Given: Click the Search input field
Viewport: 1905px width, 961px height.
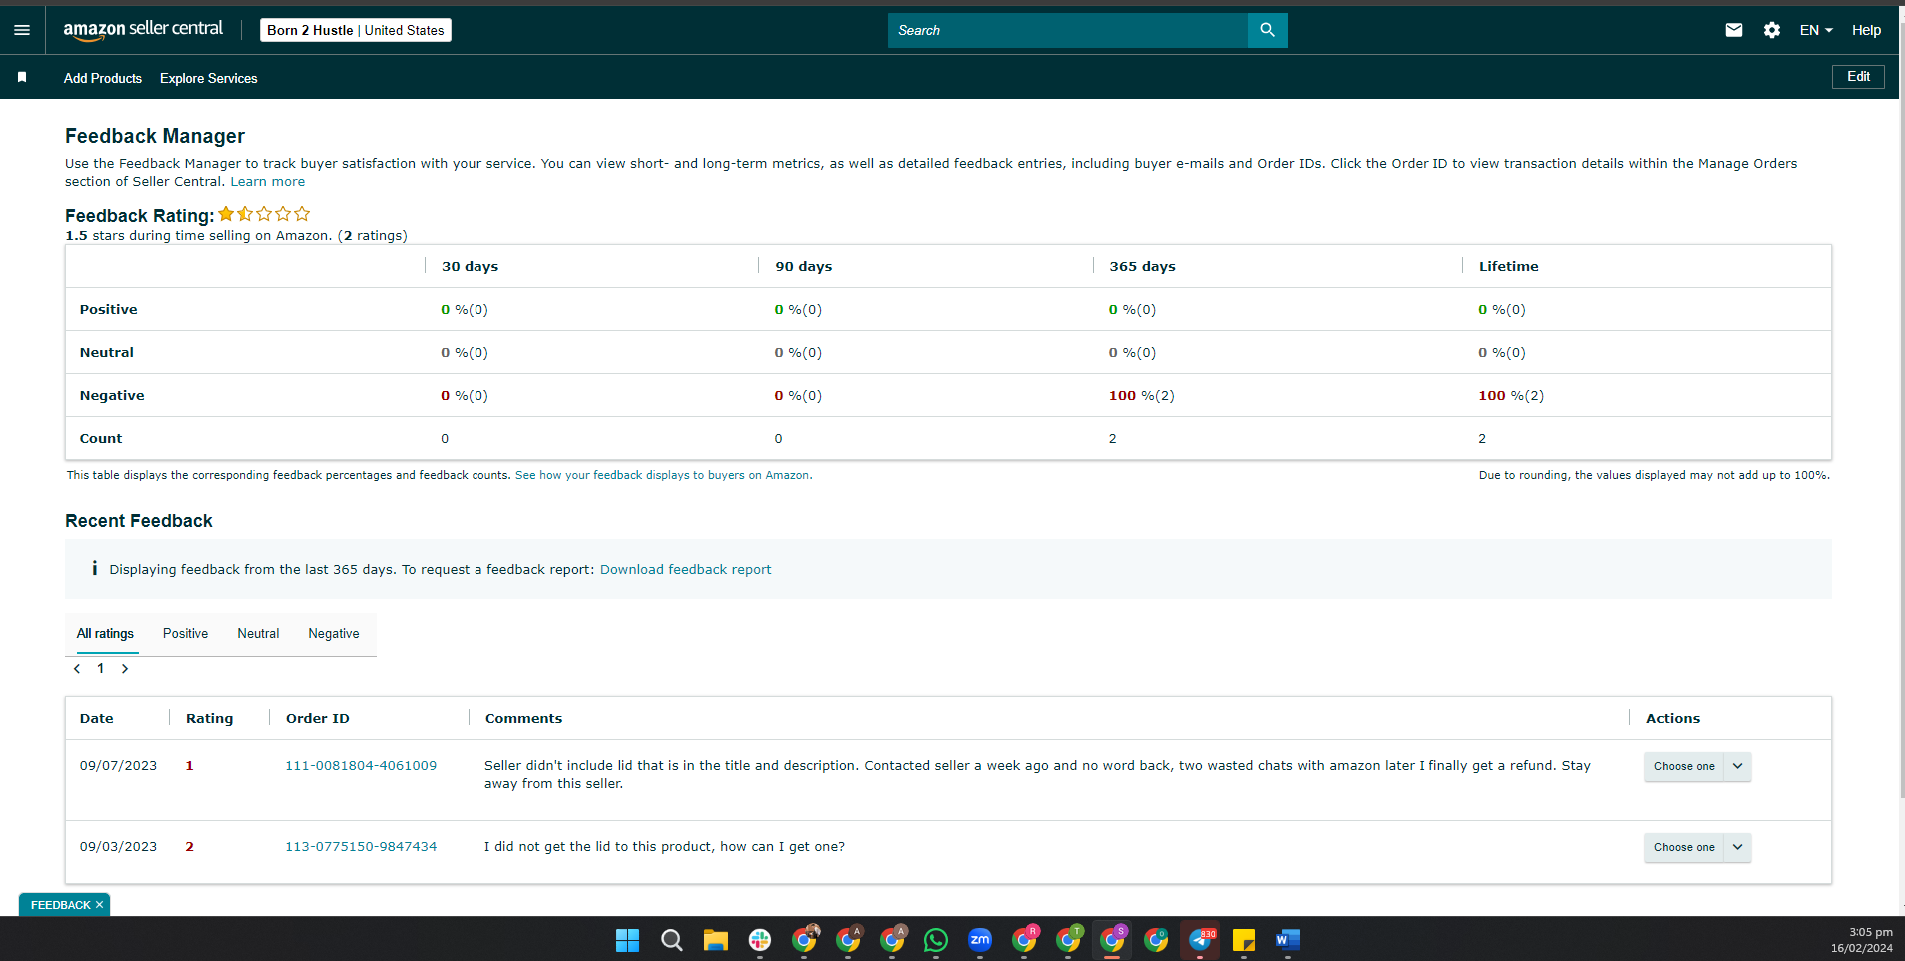Looking at the screenshot, I should coord(1067,30).
